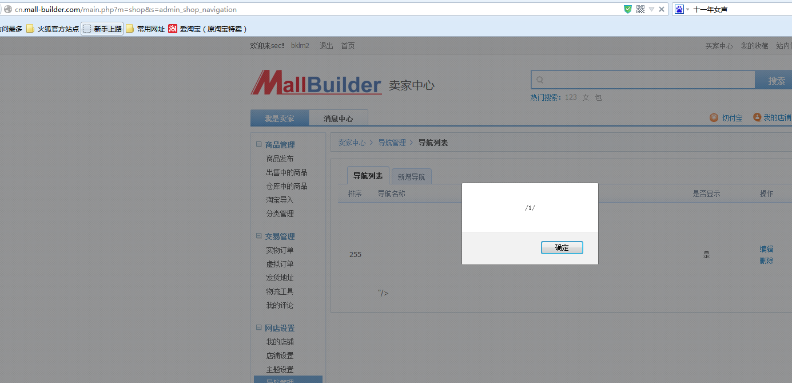The image size is (792, 383).
Task: Click hot search term 女
Action: 586,97
